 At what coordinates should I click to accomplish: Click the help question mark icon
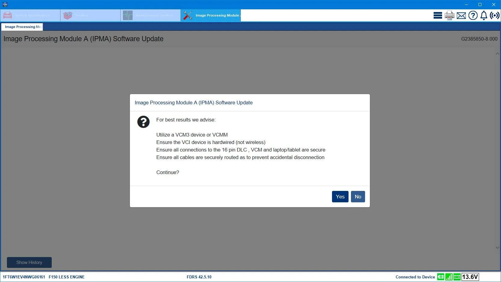tap(473, 15)
